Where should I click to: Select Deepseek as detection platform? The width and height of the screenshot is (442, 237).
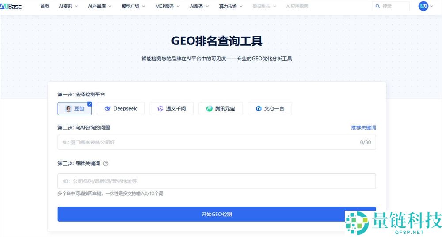click(x=121, y=108)
